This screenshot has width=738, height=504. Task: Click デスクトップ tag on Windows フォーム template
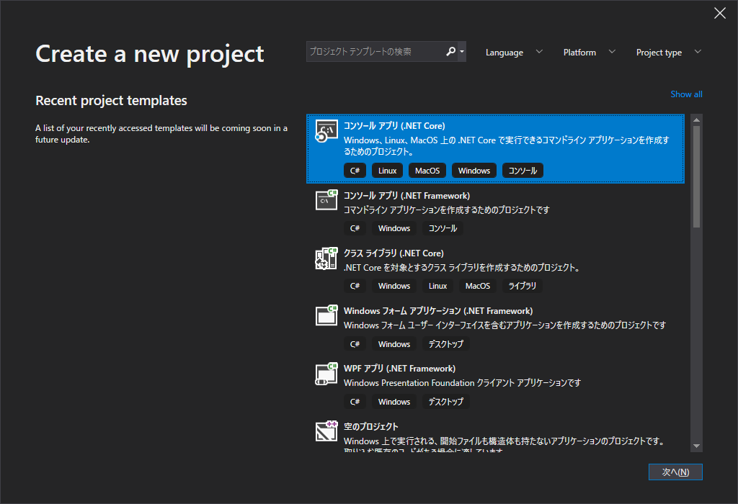click(x=445, y=344)
